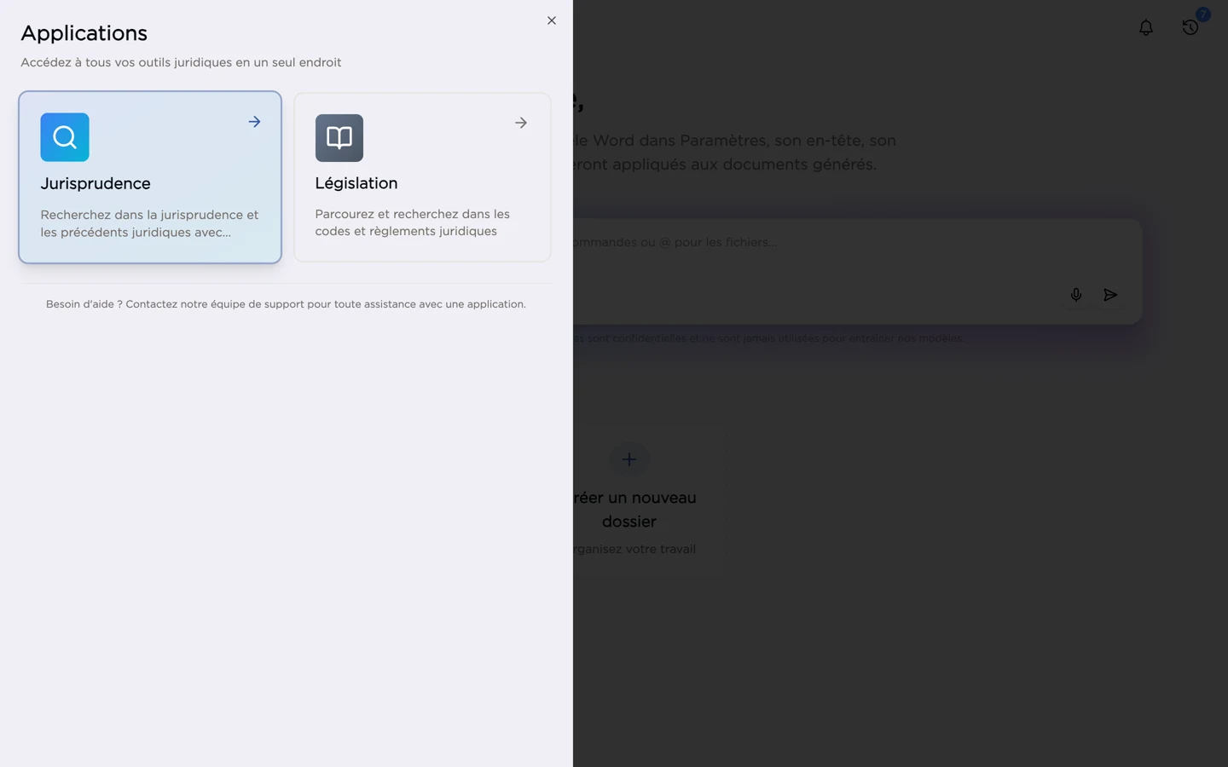Click the support help text line

coord(286,304)
